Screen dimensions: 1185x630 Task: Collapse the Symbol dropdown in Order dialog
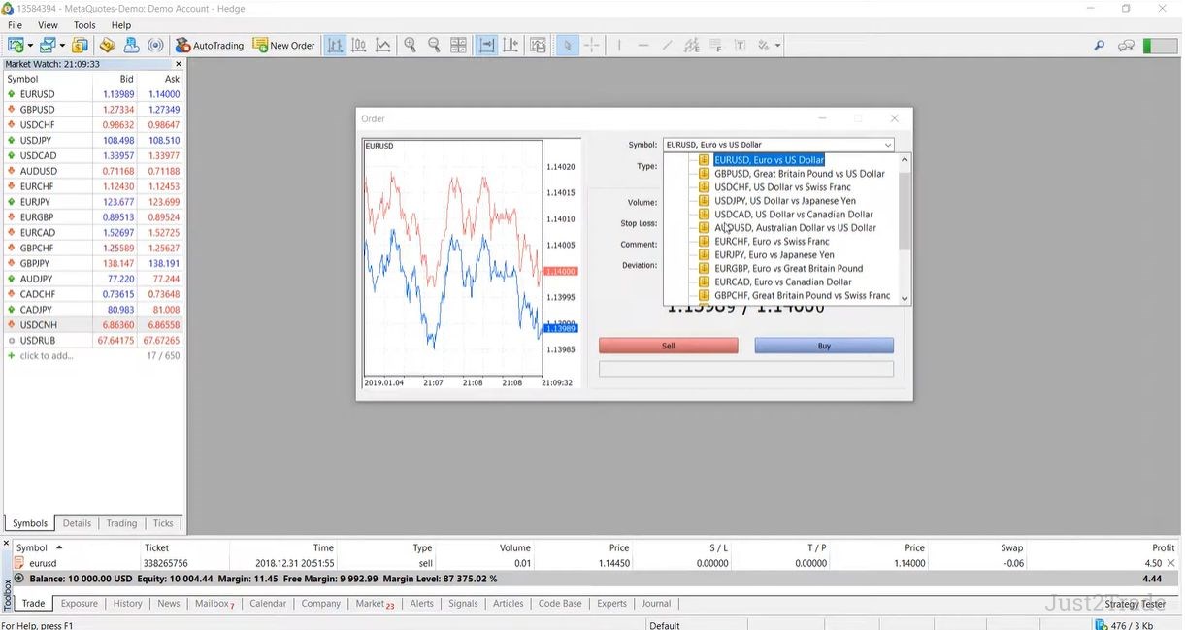887,145
